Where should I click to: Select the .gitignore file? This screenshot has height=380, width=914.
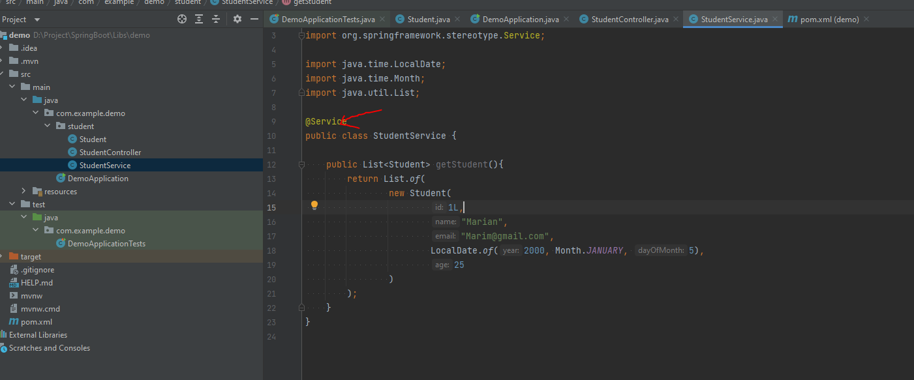point(37,270)
